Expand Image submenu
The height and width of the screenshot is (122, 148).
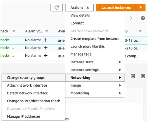[x=95, y=85]
